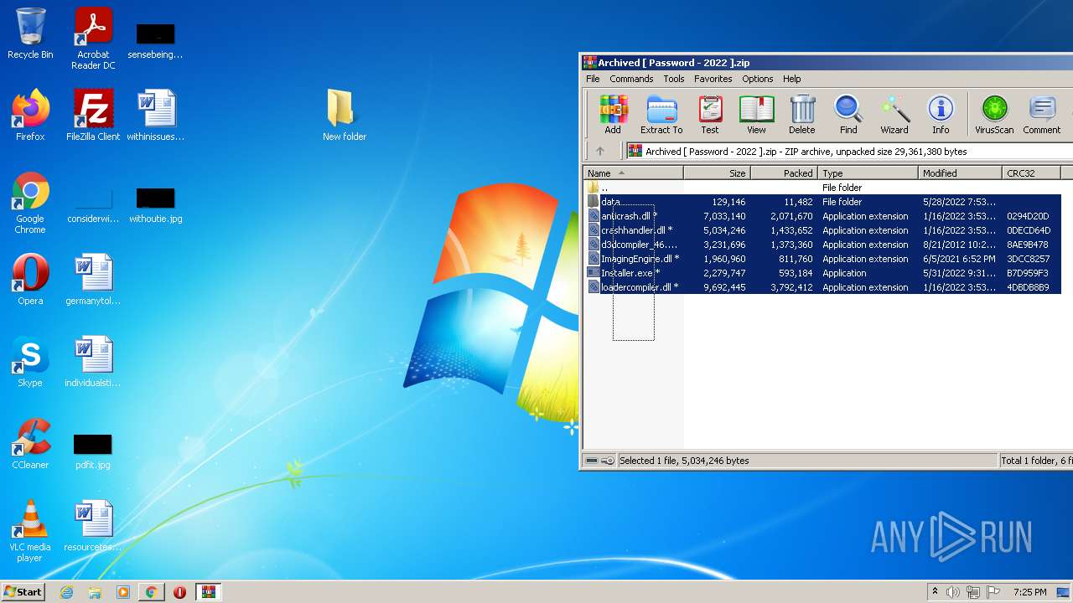Select the pdfit.jpg desktop file

[93, 451]
